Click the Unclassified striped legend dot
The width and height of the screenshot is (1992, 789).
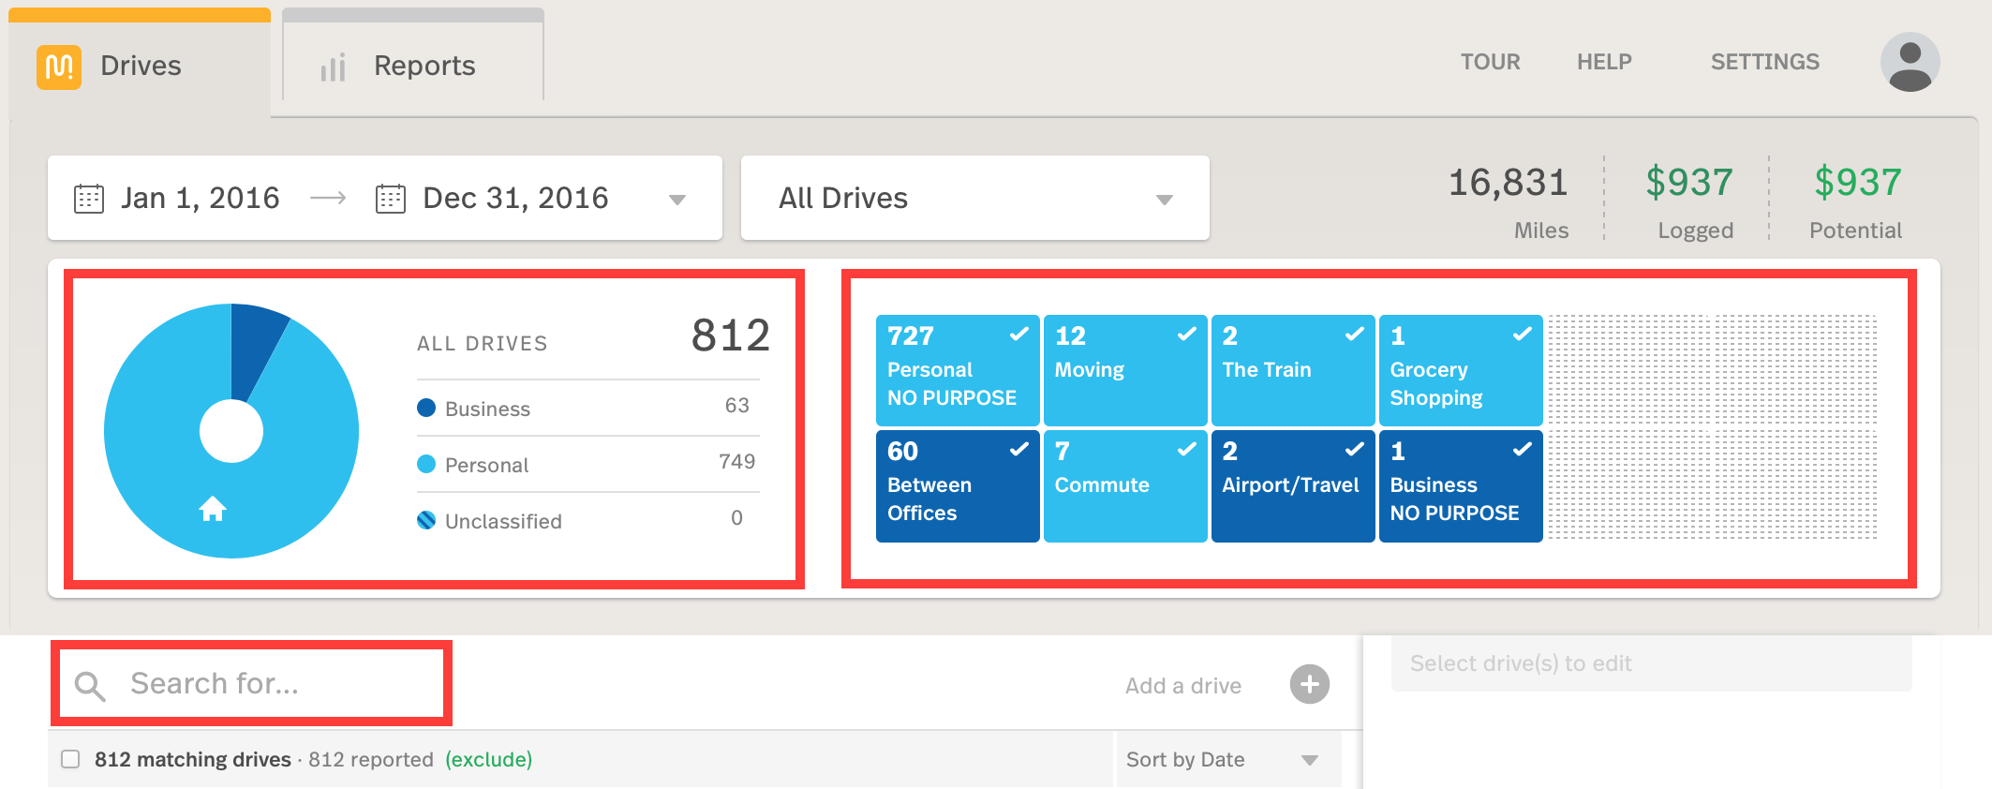[x=426, y=520]
